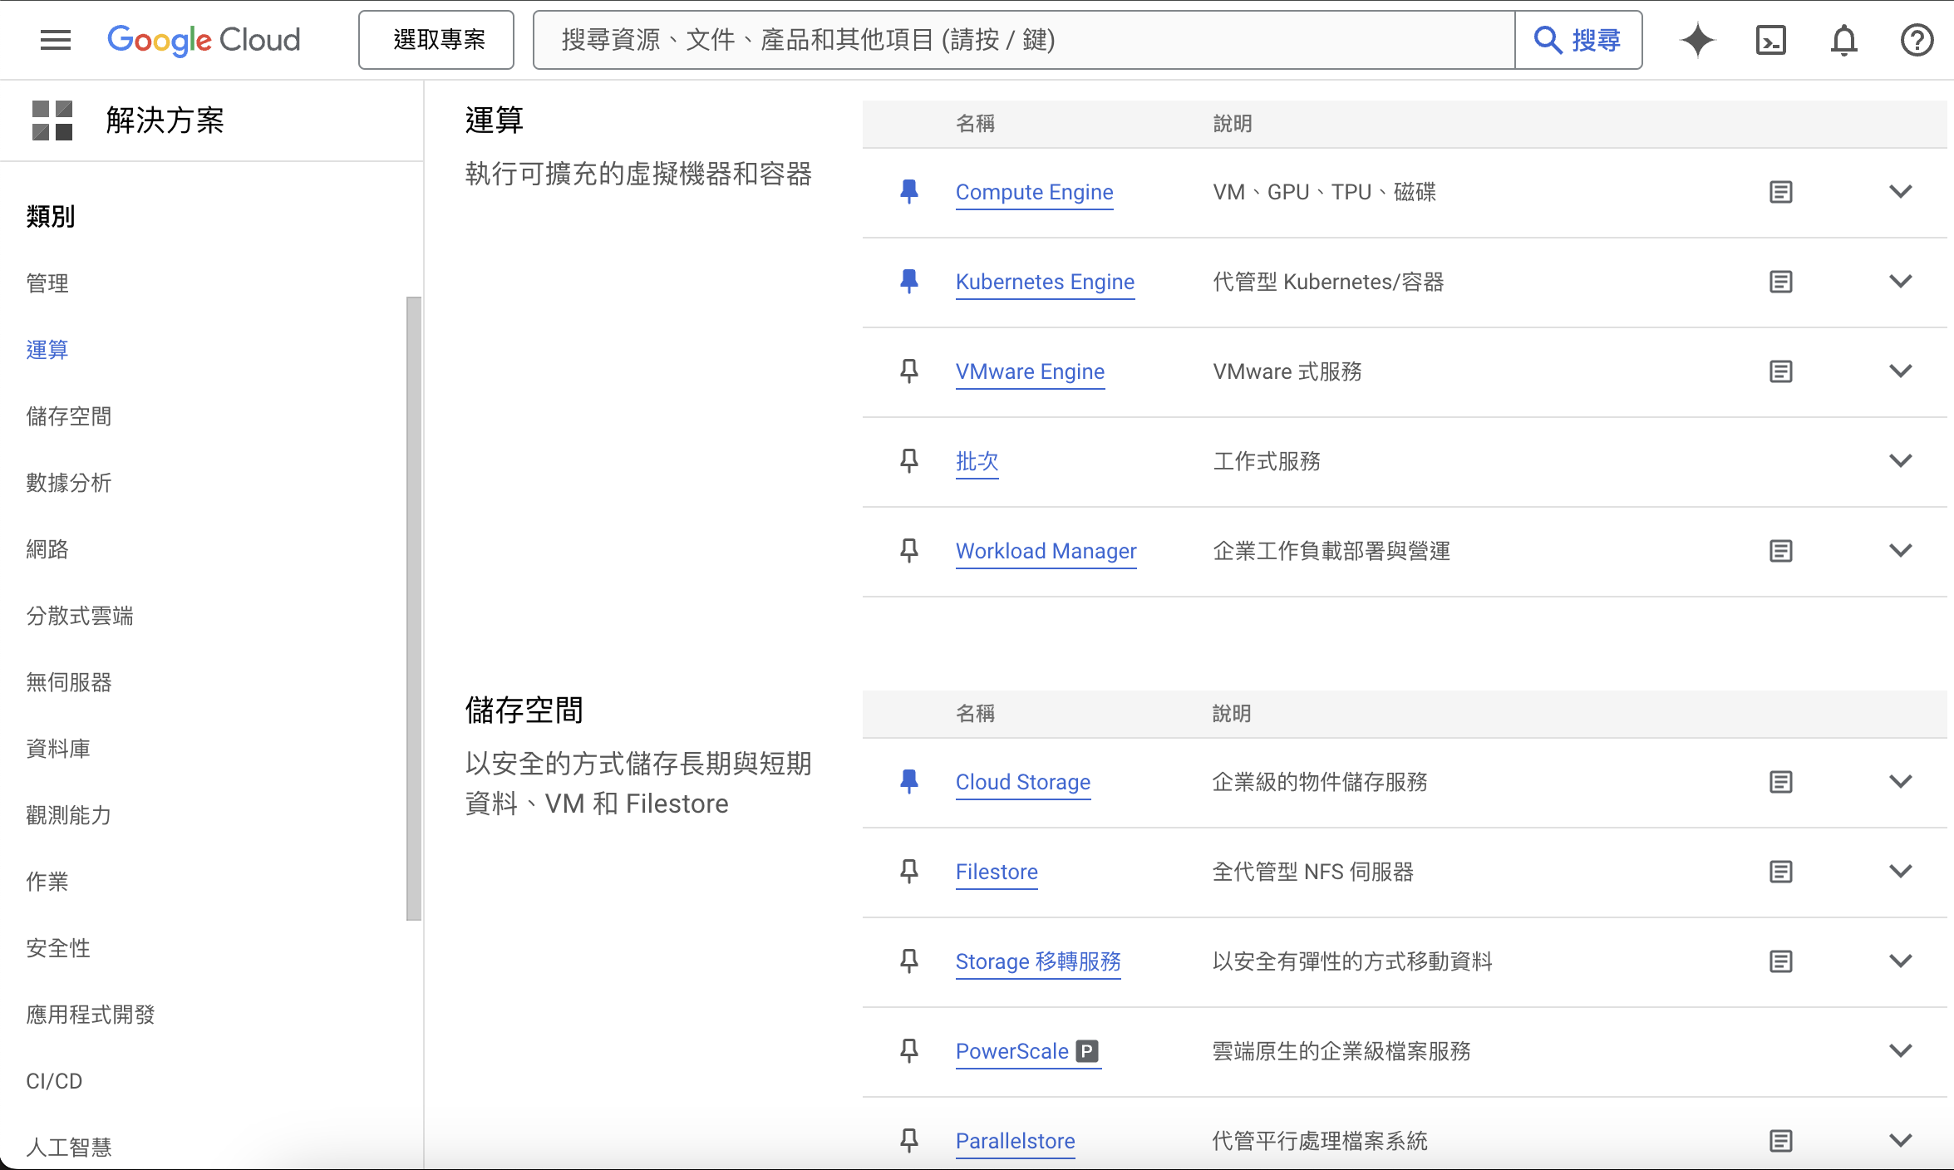The image size is (1954, 1170).
Task: Select the 分散式雲端 category
Action: (x=80, y=616)
